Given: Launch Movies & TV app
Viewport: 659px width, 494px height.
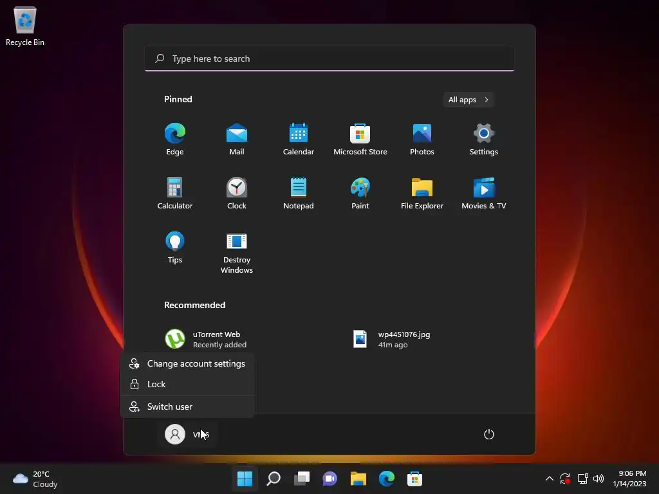Looking at the screenshot, I should [484, 193].
